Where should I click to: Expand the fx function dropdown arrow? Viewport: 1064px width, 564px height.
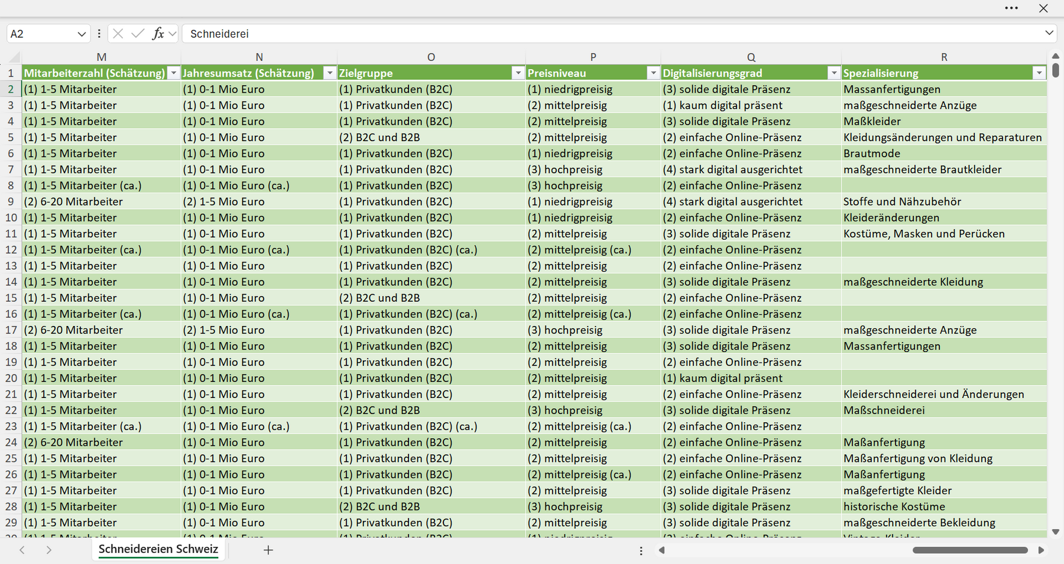(172, 34)
